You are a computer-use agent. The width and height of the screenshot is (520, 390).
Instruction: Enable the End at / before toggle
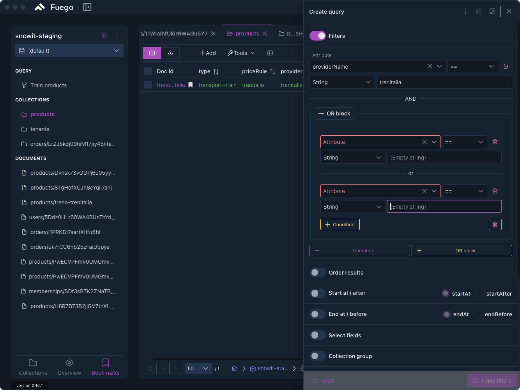(x=318, y=314)
